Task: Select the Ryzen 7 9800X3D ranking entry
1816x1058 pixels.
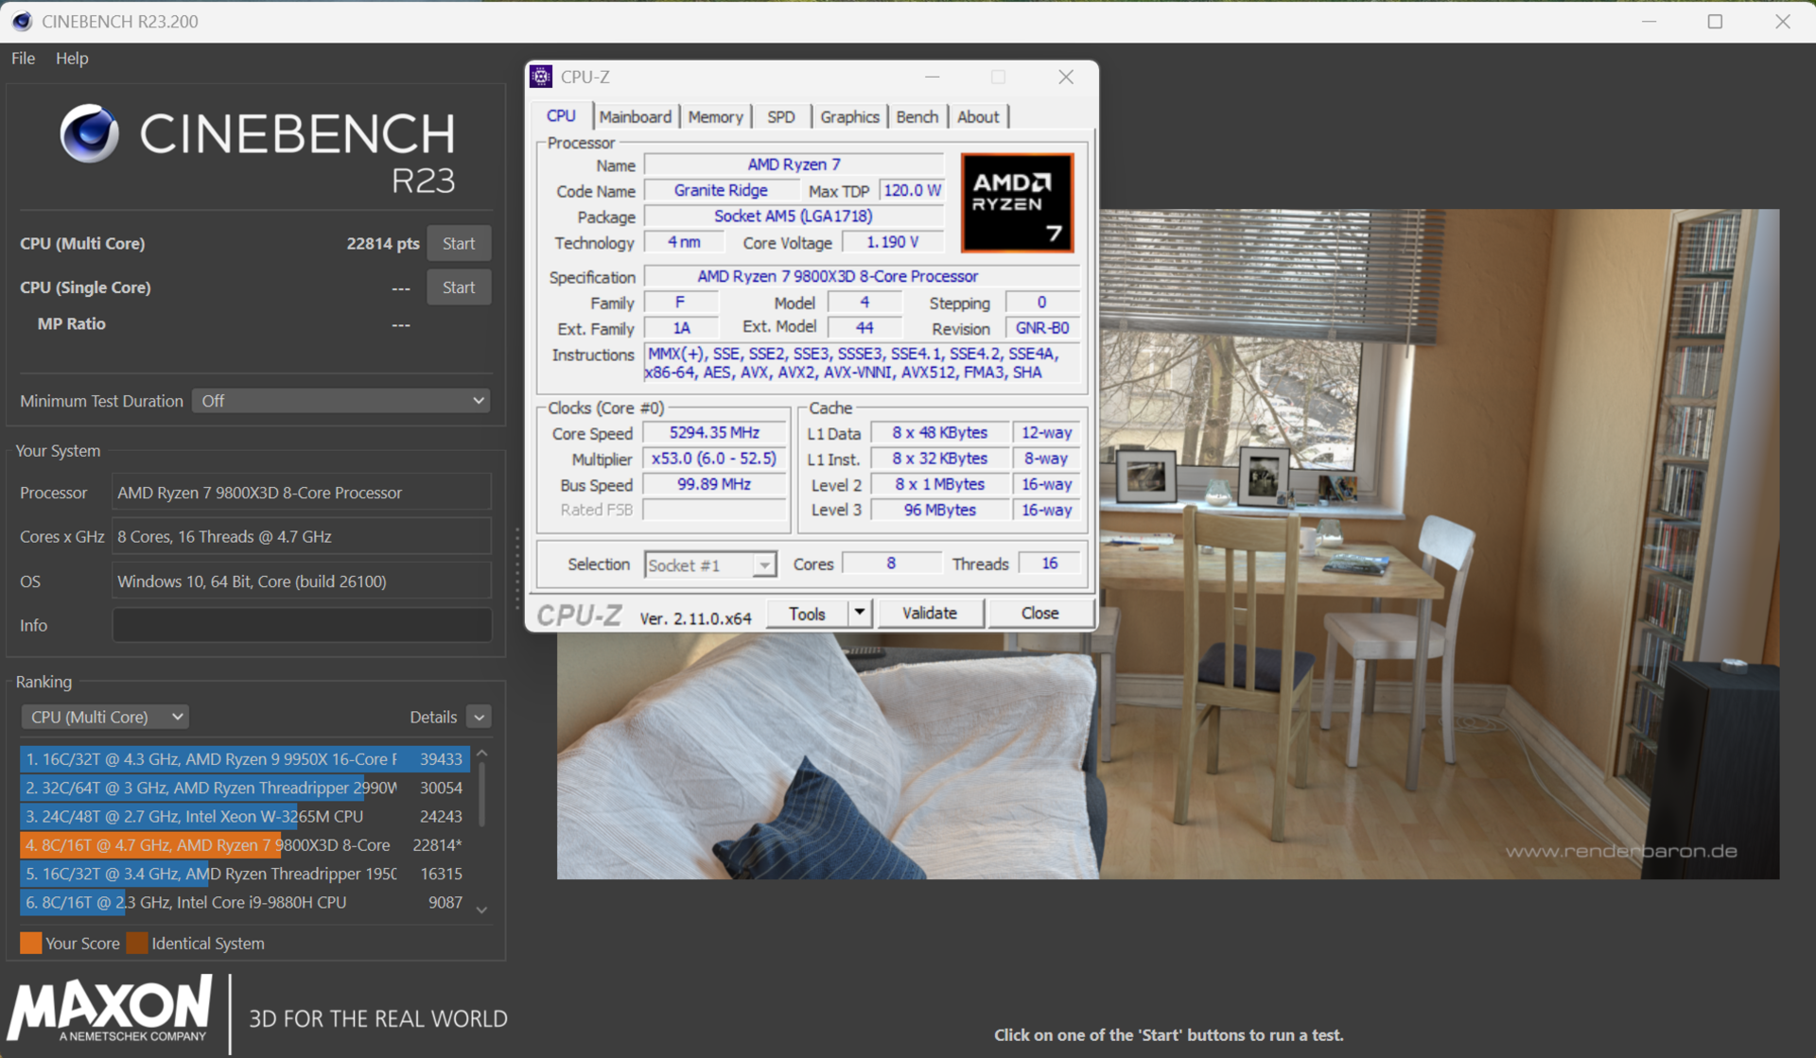Action: pos(245,844)
